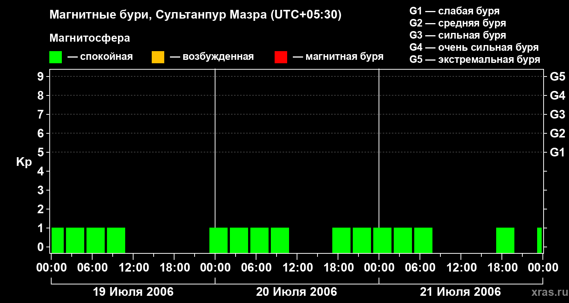Click the 'G5' label on the right axis
The image size is (569, 303).
(557, 77)
